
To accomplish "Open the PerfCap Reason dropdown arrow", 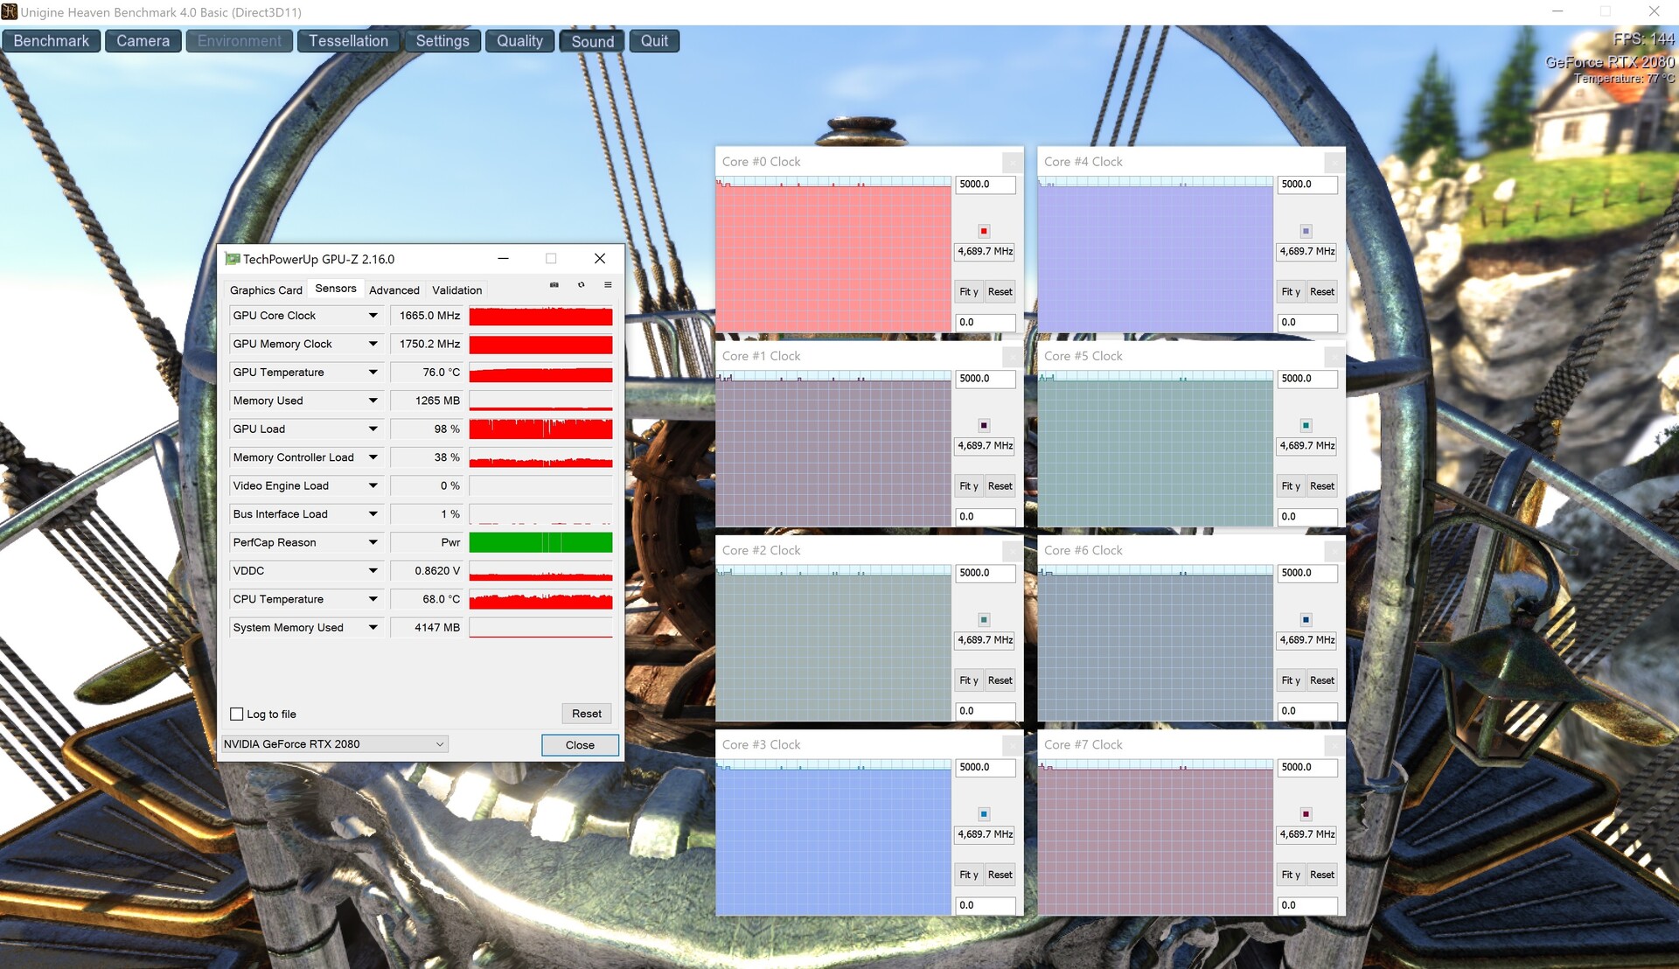I will (x=373, y=542).
